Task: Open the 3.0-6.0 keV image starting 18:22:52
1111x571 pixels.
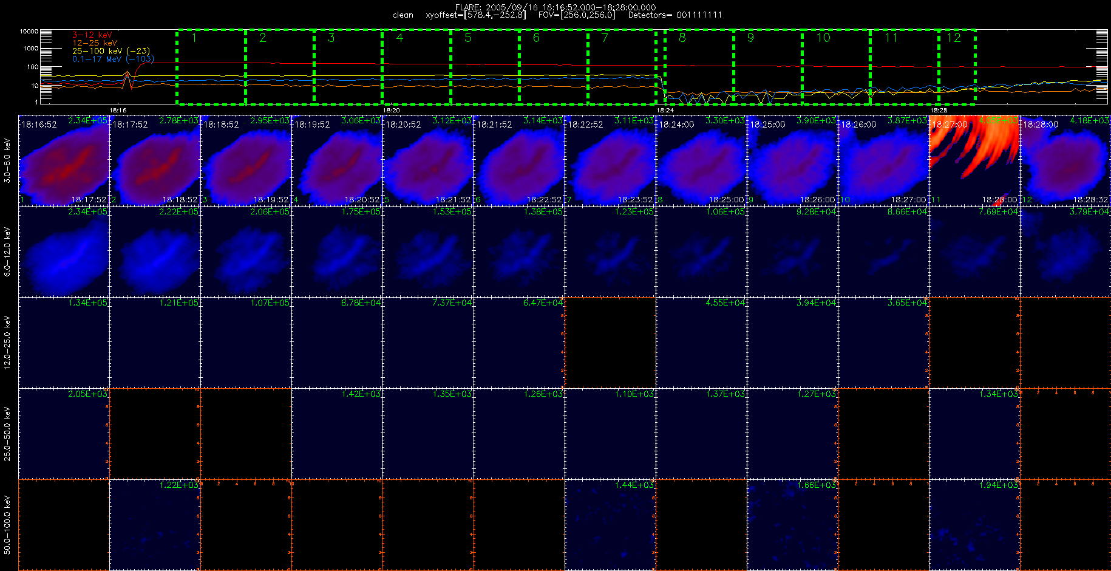Action: [x=610, y=160]
